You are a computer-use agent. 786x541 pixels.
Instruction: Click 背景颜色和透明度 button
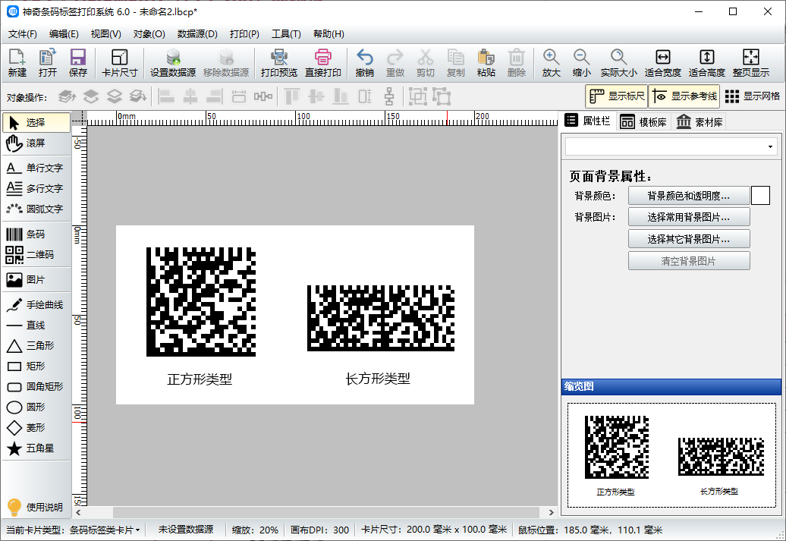point(688,196)
